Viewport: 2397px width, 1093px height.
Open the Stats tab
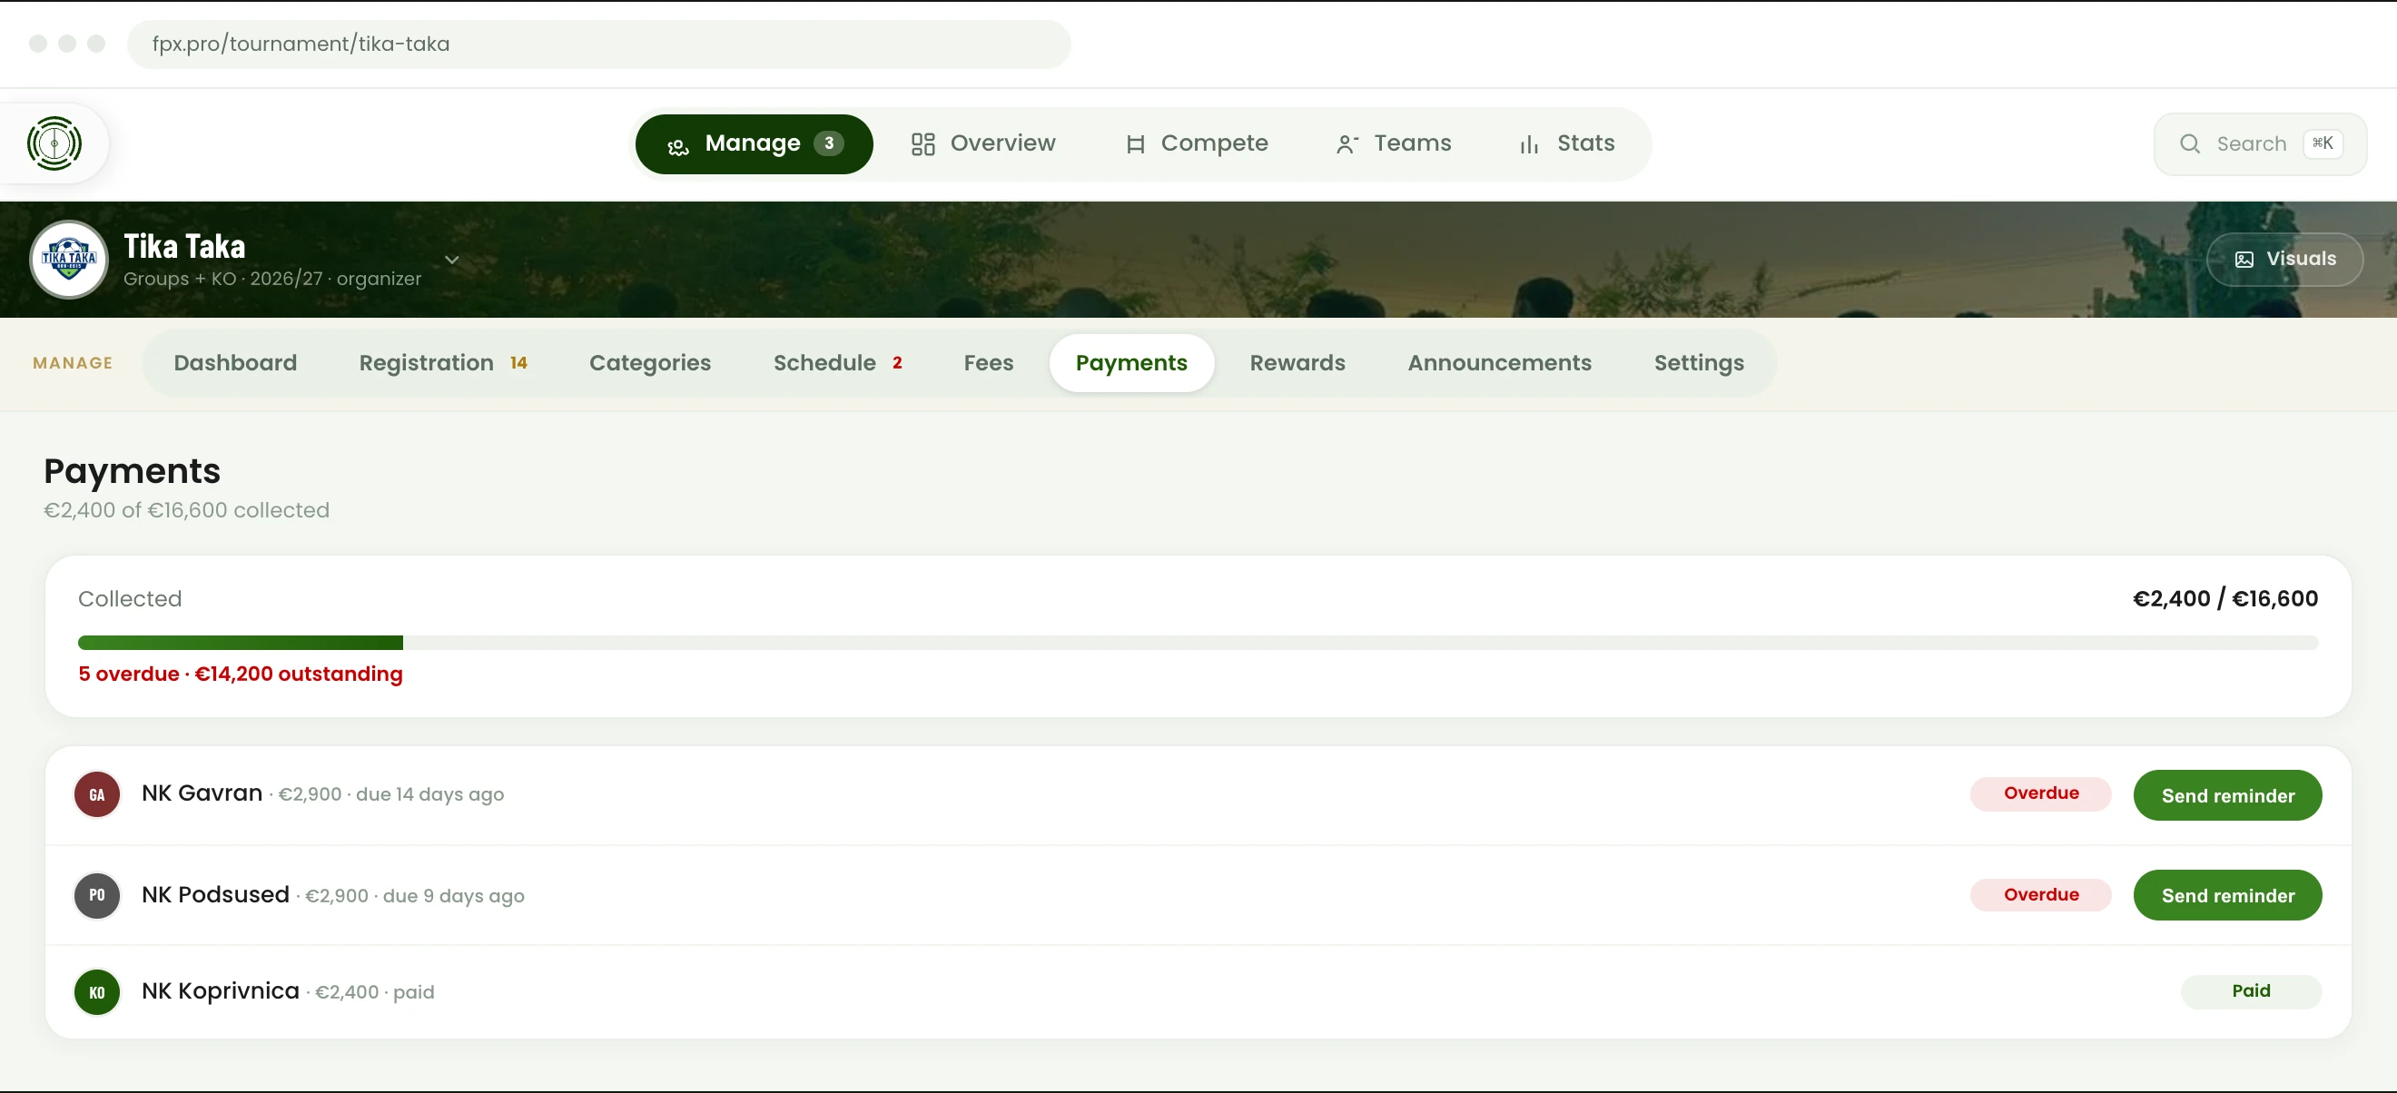click(x=1567, y=144)
